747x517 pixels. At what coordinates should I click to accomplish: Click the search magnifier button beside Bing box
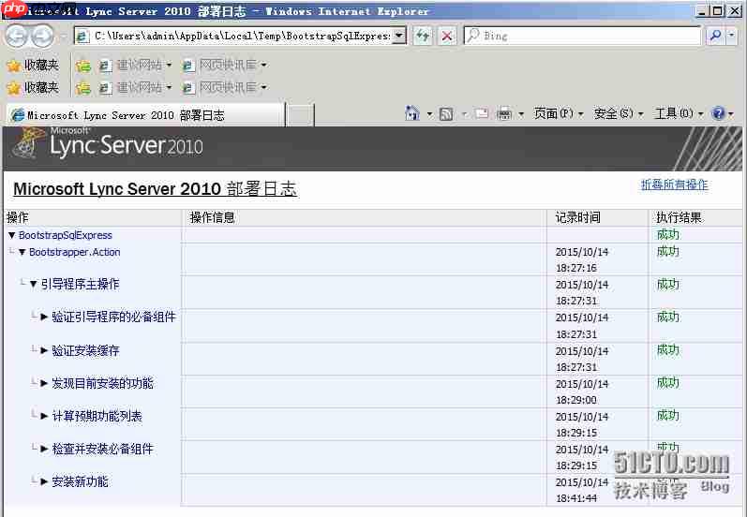pyautogui.click(x=714, y=36)
